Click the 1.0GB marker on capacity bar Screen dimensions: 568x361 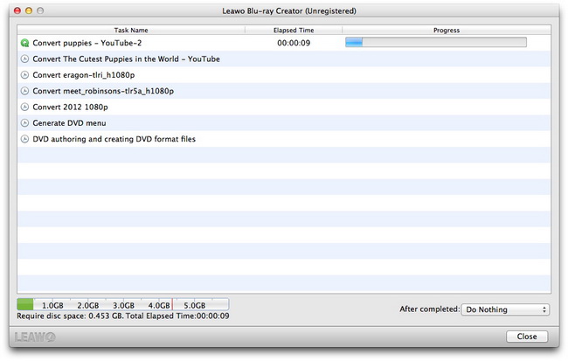[x=52, y=306]
